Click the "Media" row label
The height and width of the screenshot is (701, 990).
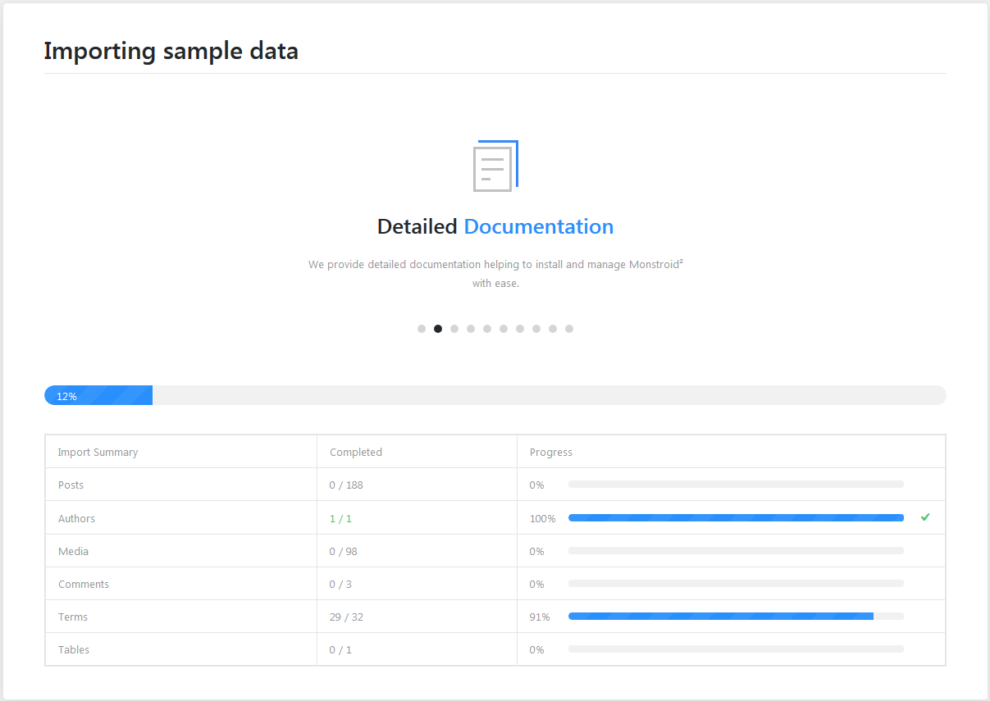73,551
